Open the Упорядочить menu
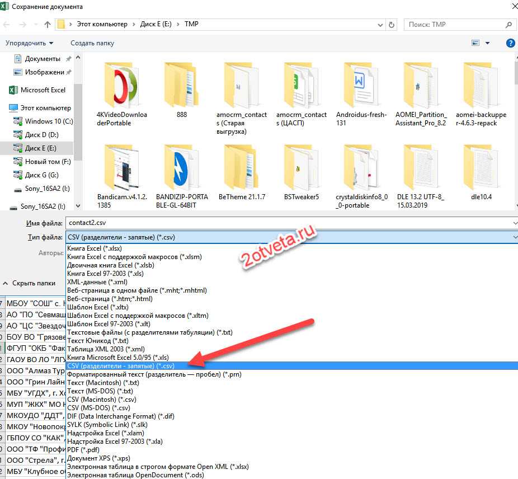 pyautogui.click(x=29, y=43)
